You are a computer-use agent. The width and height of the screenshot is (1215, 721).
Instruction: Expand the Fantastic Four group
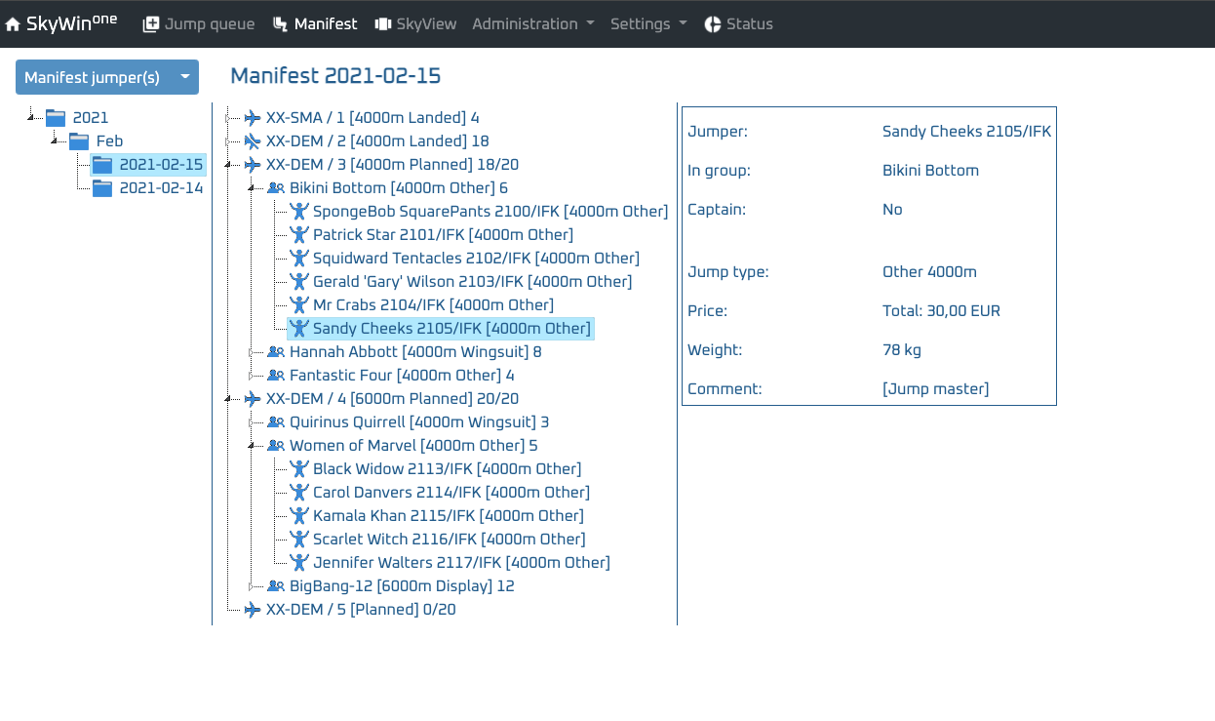[251, 376]
